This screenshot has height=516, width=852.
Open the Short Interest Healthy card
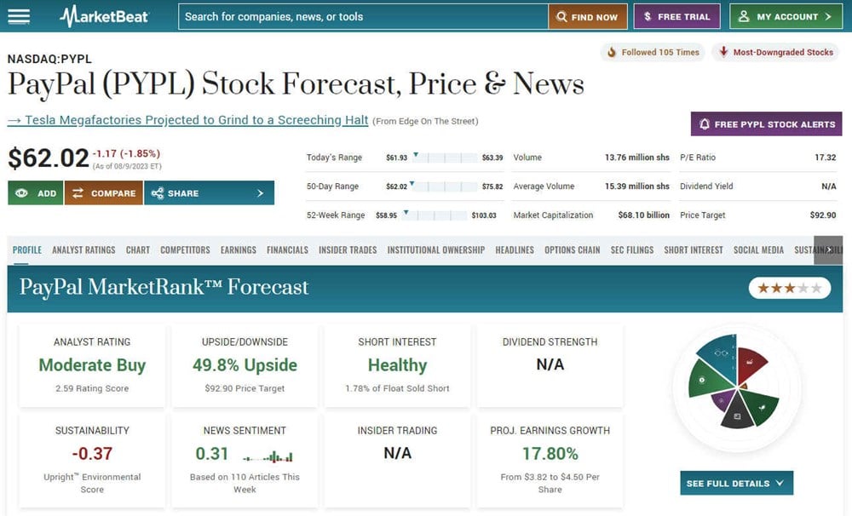pyautogui.click(x=397, y=365)
